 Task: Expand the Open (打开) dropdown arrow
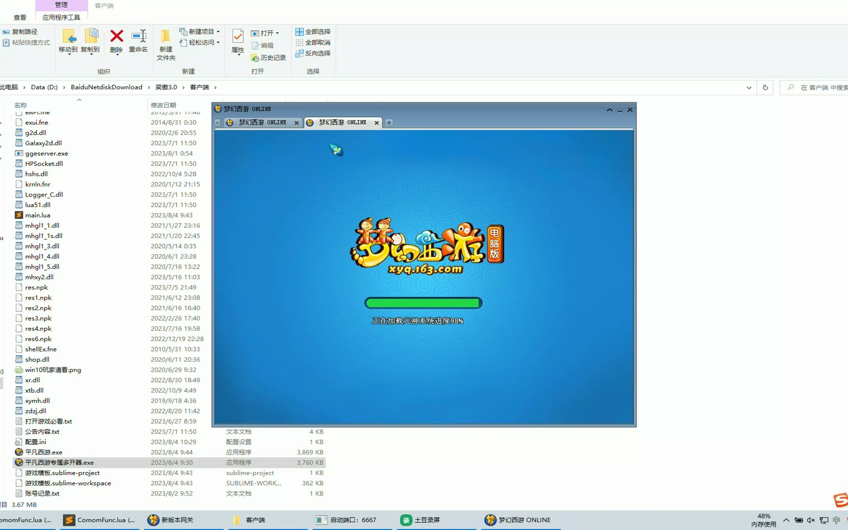(277, 33)
